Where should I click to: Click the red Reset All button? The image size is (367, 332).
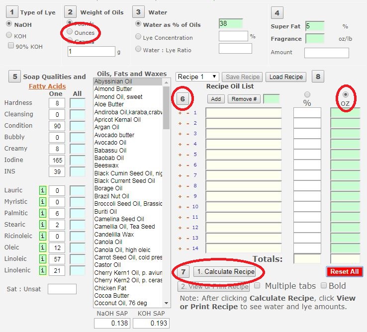[345, 272]
